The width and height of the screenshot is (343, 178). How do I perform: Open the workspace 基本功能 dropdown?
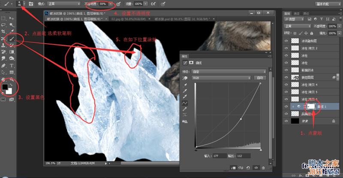pos(328,4)
